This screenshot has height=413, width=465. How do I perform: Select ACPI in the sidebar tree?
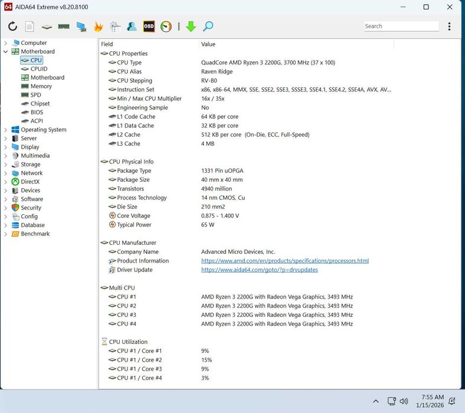pyautogui.click(x=32, y=121)
